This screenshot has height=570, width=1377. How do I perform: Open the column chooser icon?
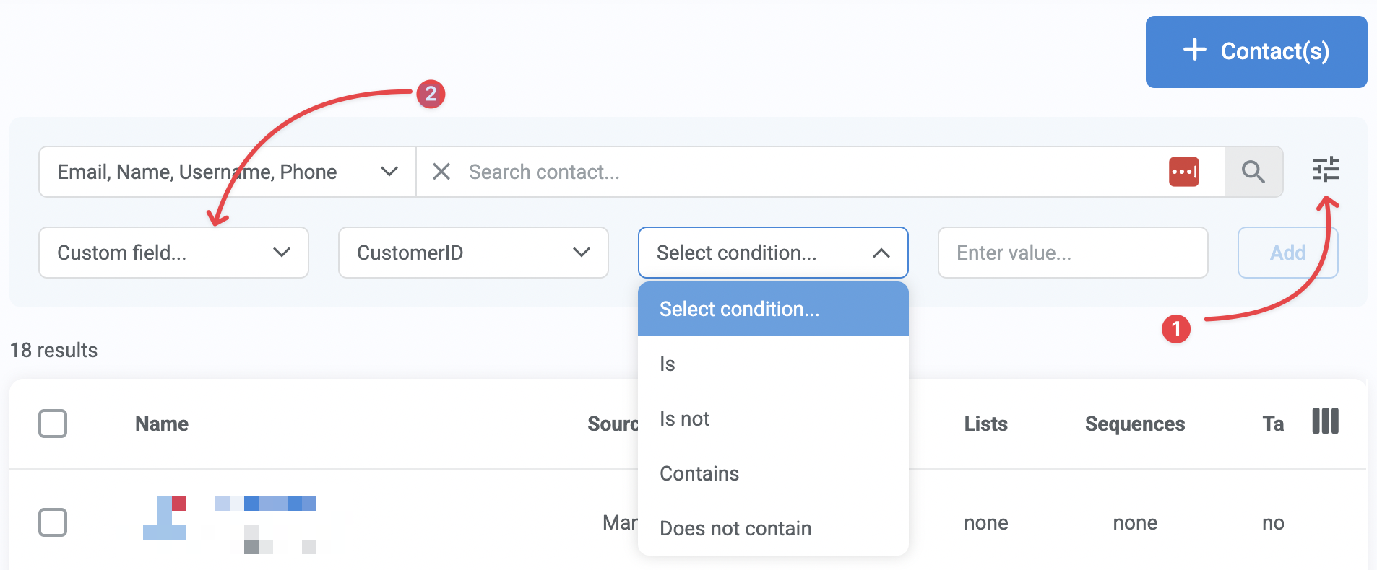pyautogui.click(x=1325, y=421)
